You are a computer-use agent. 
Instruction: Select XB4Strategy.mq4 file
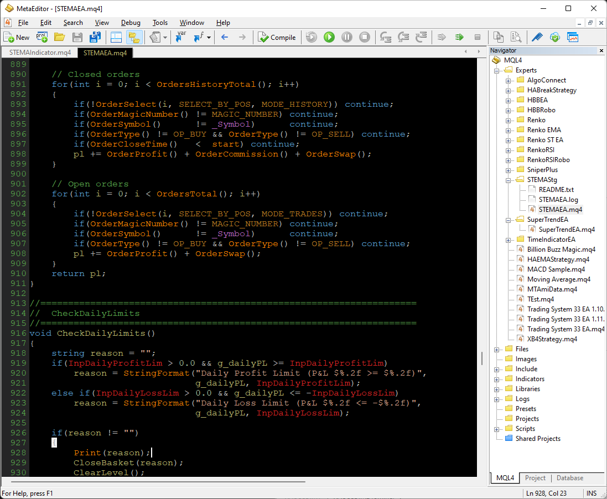click(x=552, y=339)
